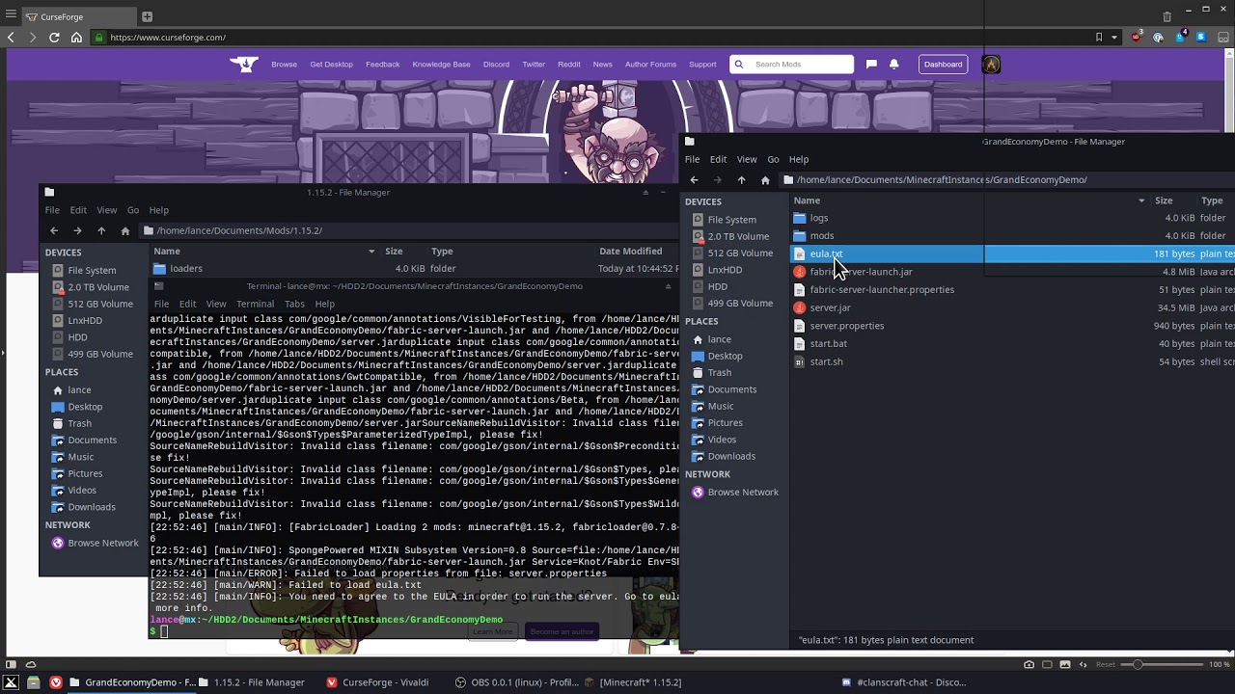Switch to Discord clanscraft-chat in taskbar

tap(903, 682)
